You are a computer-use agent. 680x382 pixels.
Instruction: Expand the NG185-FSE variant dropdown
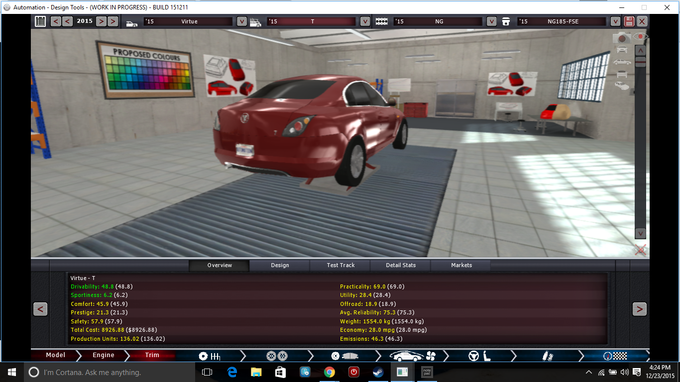[x=615, y=21]
